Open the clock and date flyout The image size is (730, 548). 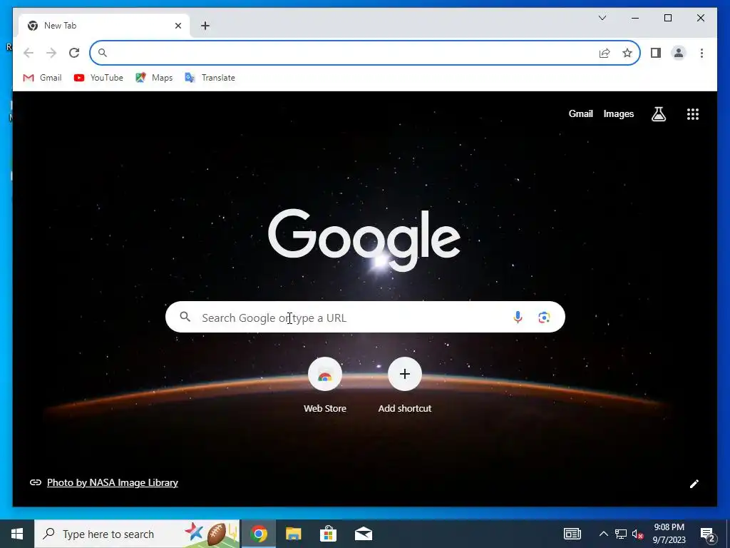tap(669, 534)
